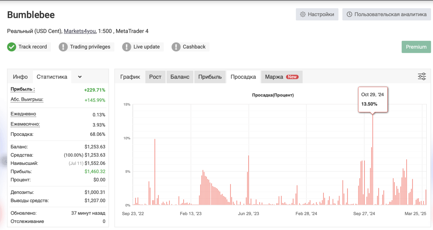The height and width of the screenshot is (230, 433).
Task: Click the Live update badge label
Action: coord(146,47)
